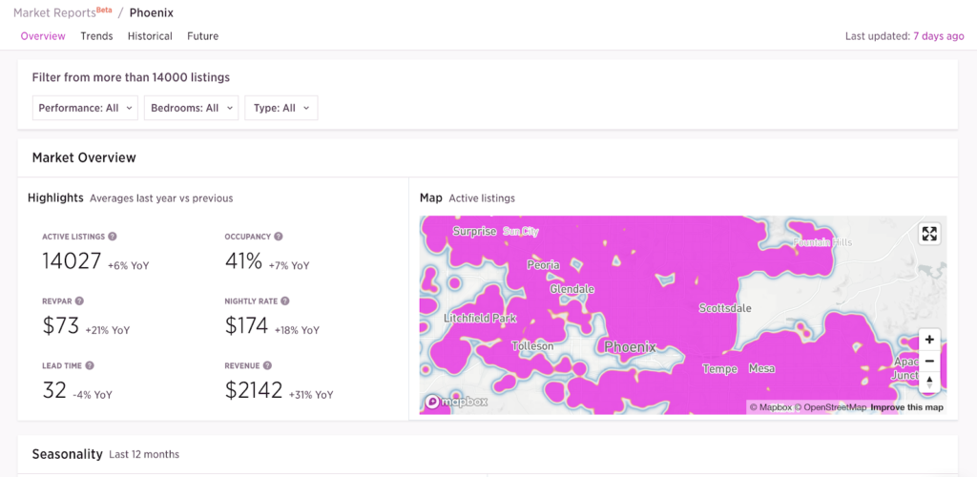The width and height of the screenshot is (977, 477).
Task: Click Glendale label on the map
Action: [572, 290]
